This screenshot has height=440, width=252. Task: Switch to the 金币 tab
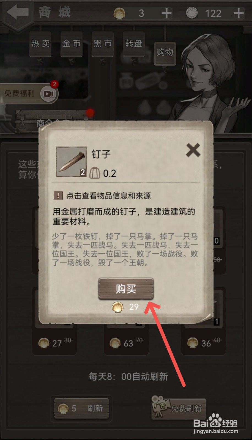click(x=72, y=44)
